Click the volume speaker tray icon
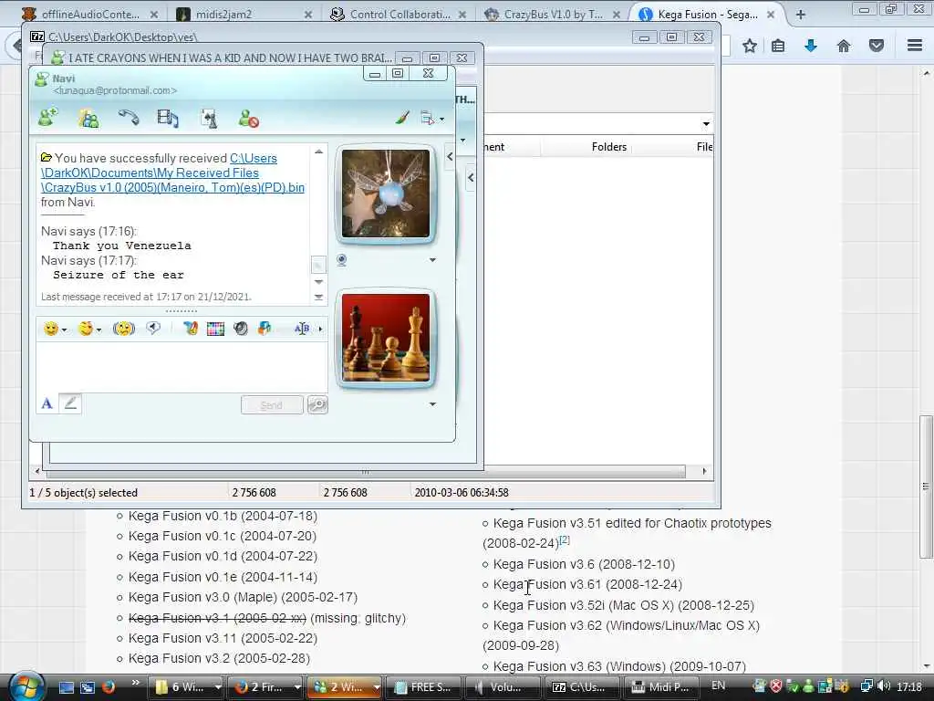This screenshot has width=934, height=701. (885, 686)
